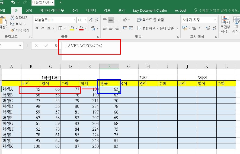Click Merge and Center (병합하고 가운데 맞춤)
This screenshot has height=154, width=240.
click(x=155, y=28)
